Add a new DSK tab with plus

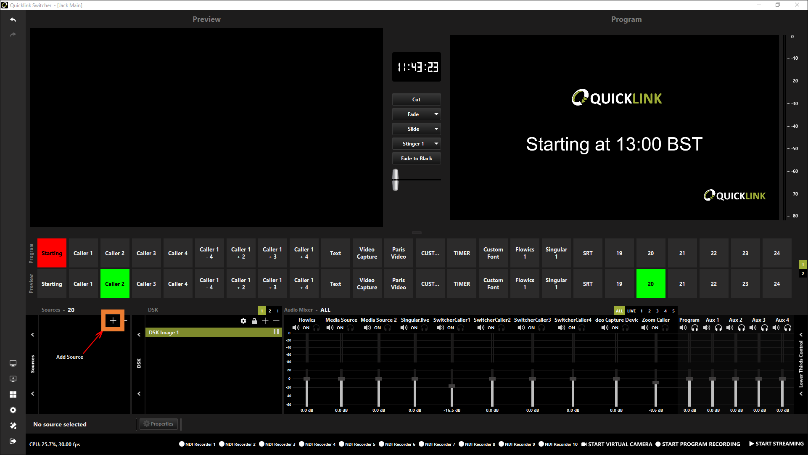(x=277, y=311)
